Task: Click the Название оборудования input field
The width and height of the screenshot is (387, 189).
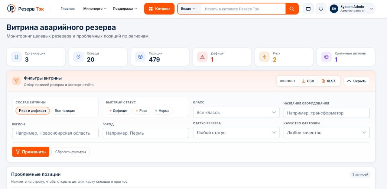Action: coord(327,113)
